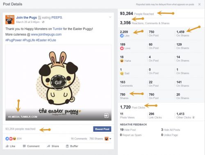Click the Haha emoji icon beside 18
Screen dimensions: 205x155
pyautogui.click(x=122, y=61)
